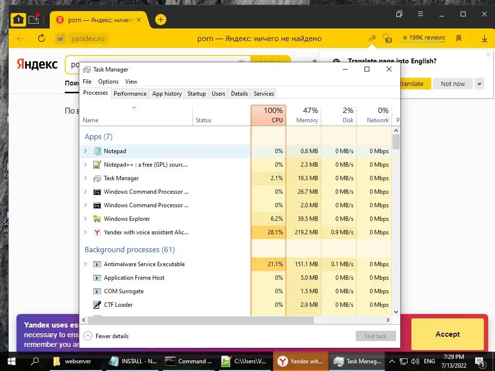Viewport: 495px width, 371px height.
Task: Click the translate page icon in address bar
Action: point(373,38)
